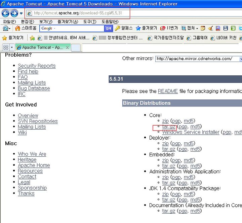Close the Apache Tomcat tab
The image size is (242, 223).
67,48
